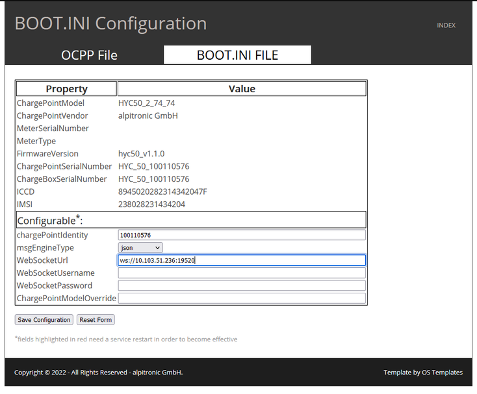The image size is (477, 394).
Task: Click the ChargePointVendor value alpitronic GmbH
Action: pyautogui.click(x=148, y=116)
